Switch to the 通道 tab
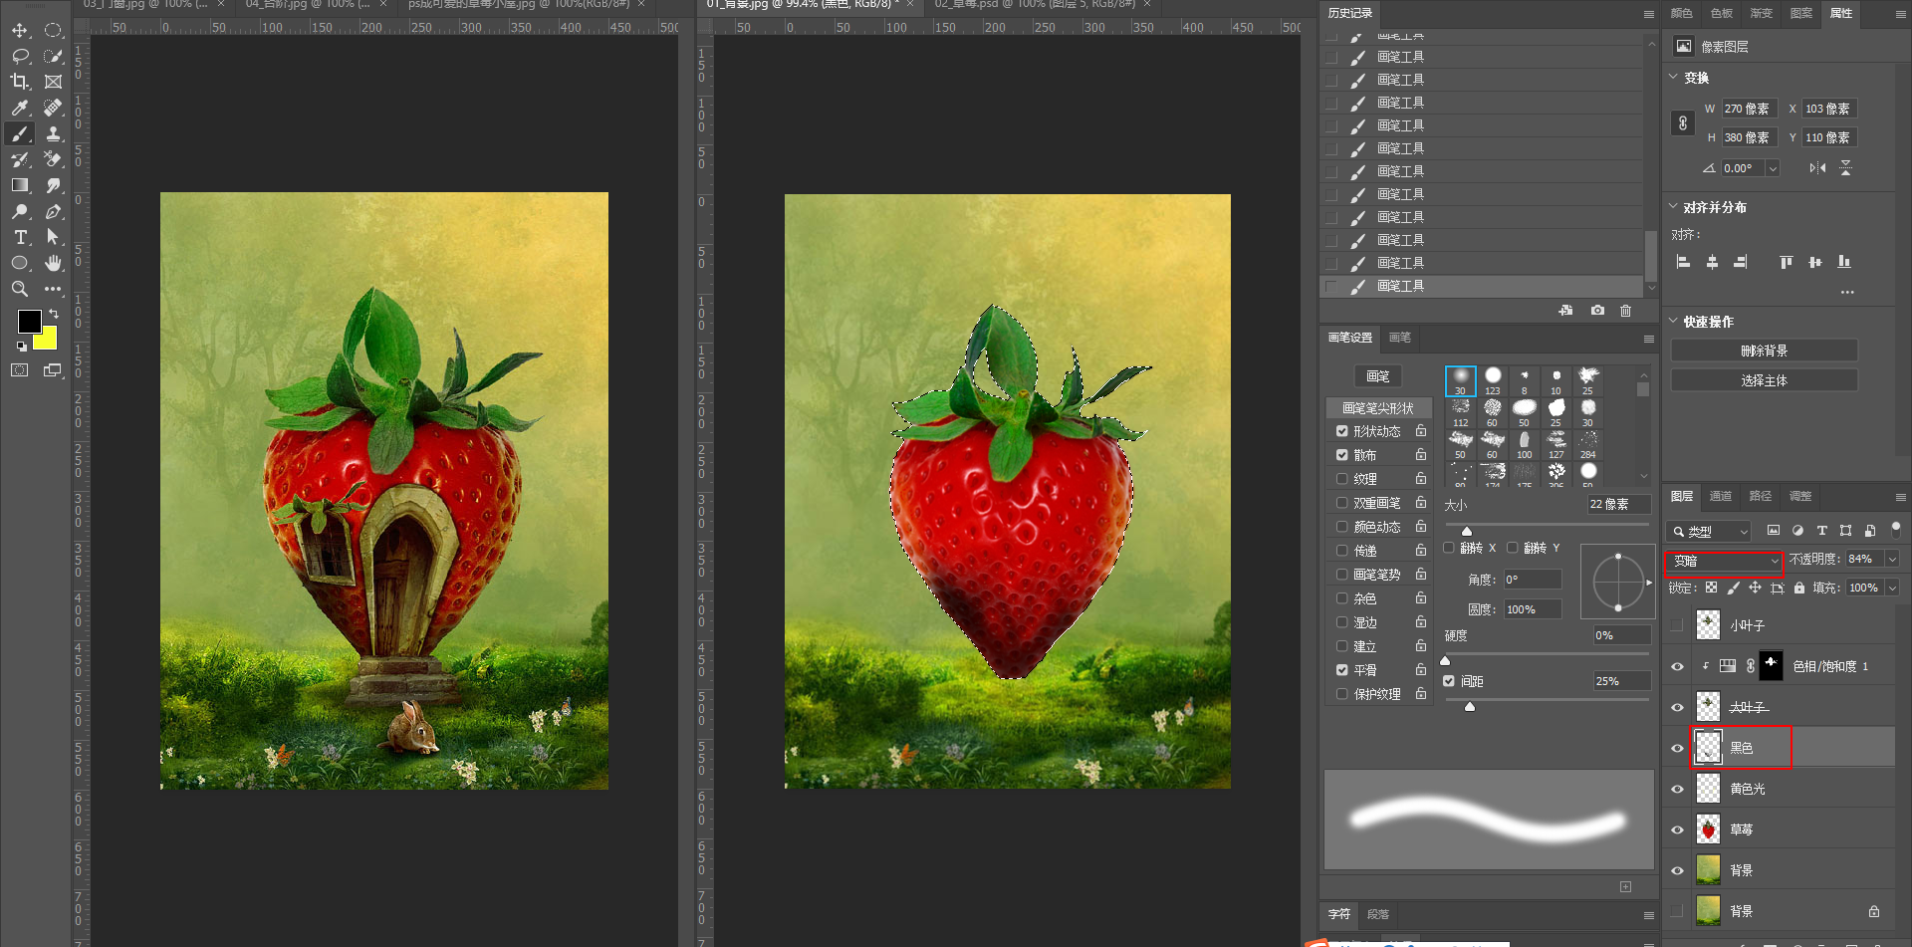1912x947 pixels. [x=1721, y=496]
